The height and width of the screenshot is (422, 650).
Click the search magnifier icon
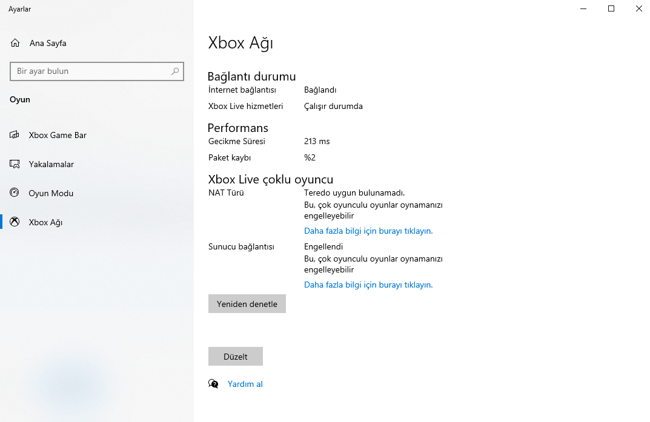[x=175, y=71]
